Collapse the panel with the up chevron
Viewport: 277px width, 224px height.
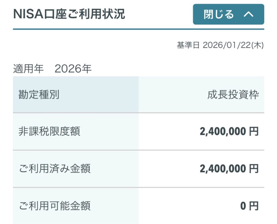click(x=248, y=14)
